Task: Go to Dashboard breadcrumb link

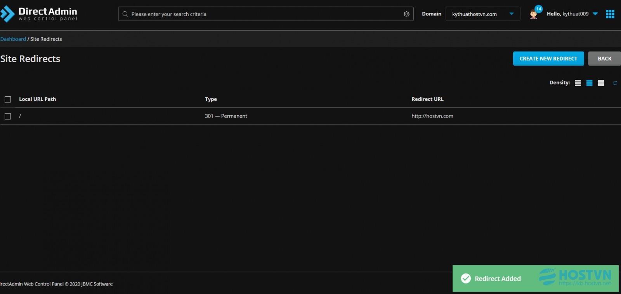Action: (x=13, y=39)
